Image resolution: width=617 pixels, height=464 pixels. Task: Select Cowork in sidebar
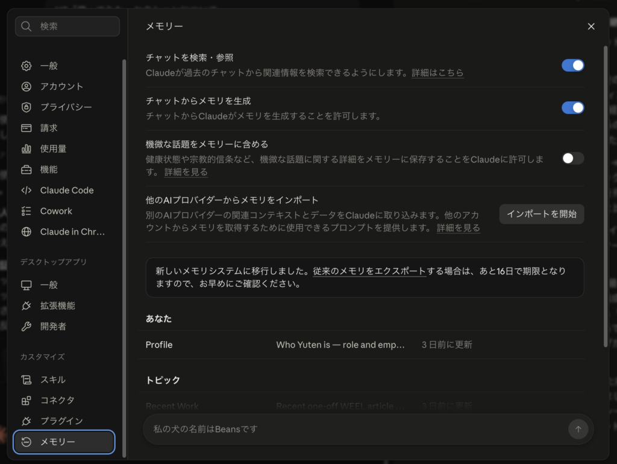64,212
